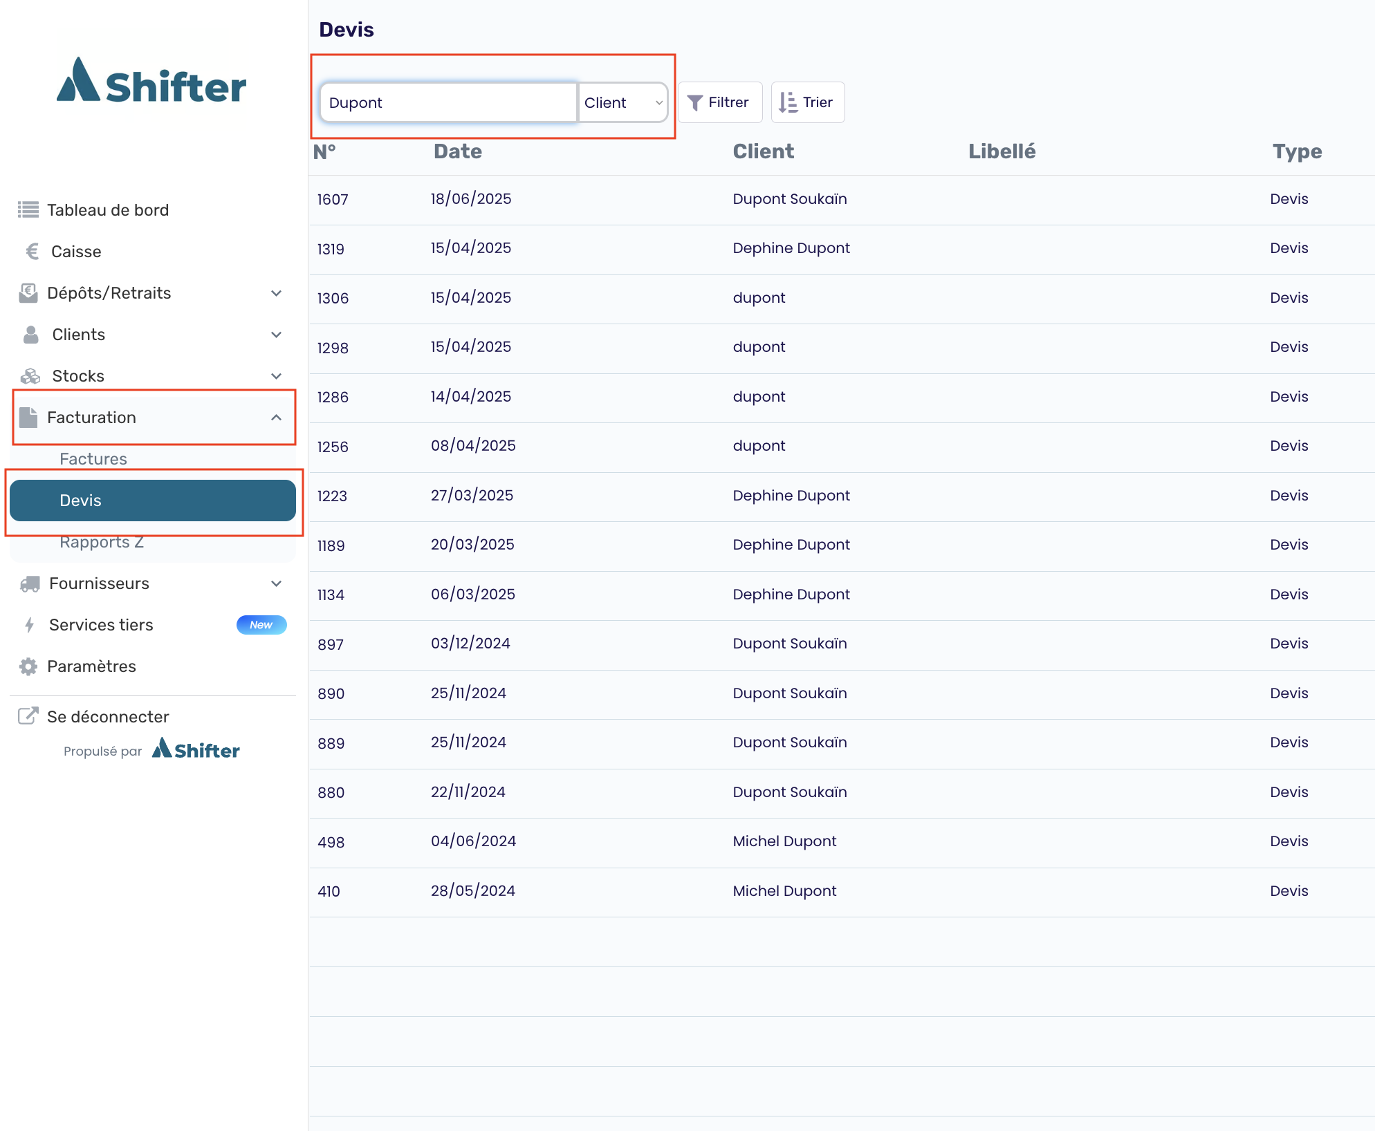Screen dimensions: 1375x1131
Task: Click the Dupont search input field
Action: [448, 102]
